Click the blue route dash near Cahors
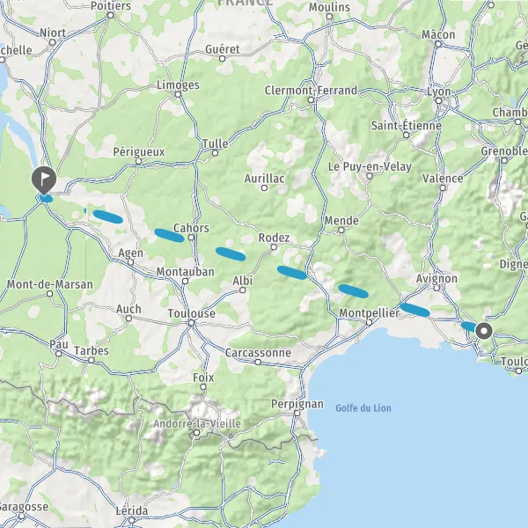The height and width of the screenshot is (528, 528). [169, 235]
